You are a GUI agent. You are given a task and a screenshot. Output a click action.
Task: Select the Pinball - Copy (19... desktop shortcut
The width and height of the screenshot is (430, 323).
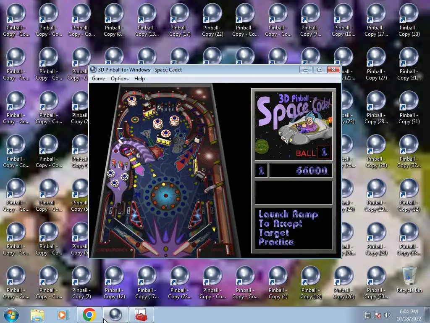click(x=343, y=20)
